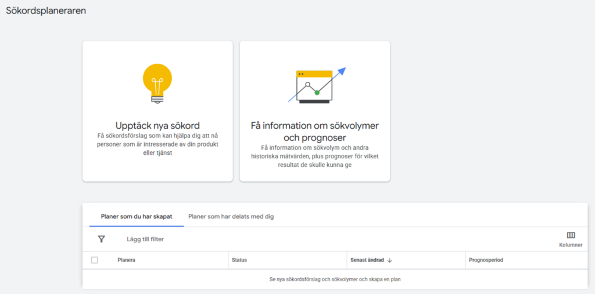Image resolution: width=595 pixels, height=294 pixels.
Task: Click the Lägg till filter field
Action: [145, 239]
